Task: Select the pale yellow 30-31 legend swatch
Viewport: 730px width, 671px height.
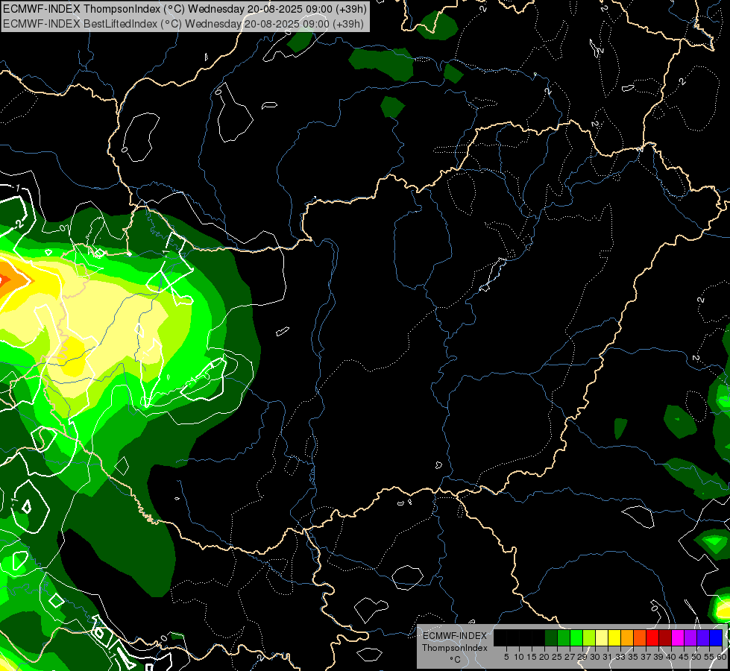Action: (x=602, y=637)
